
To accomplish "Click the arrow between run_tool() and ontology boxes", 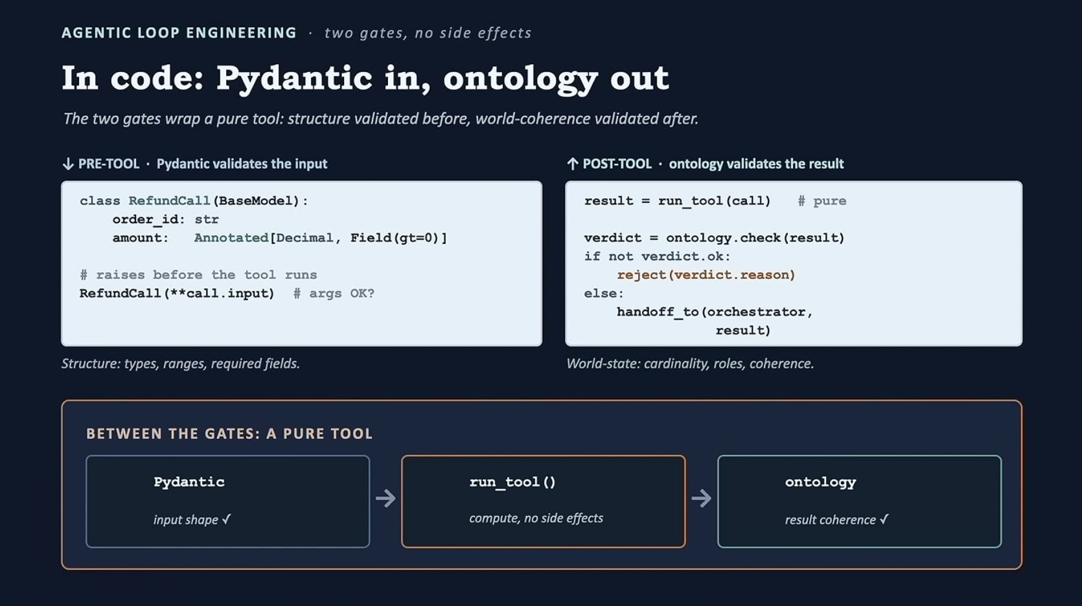I will click(701, 498).
